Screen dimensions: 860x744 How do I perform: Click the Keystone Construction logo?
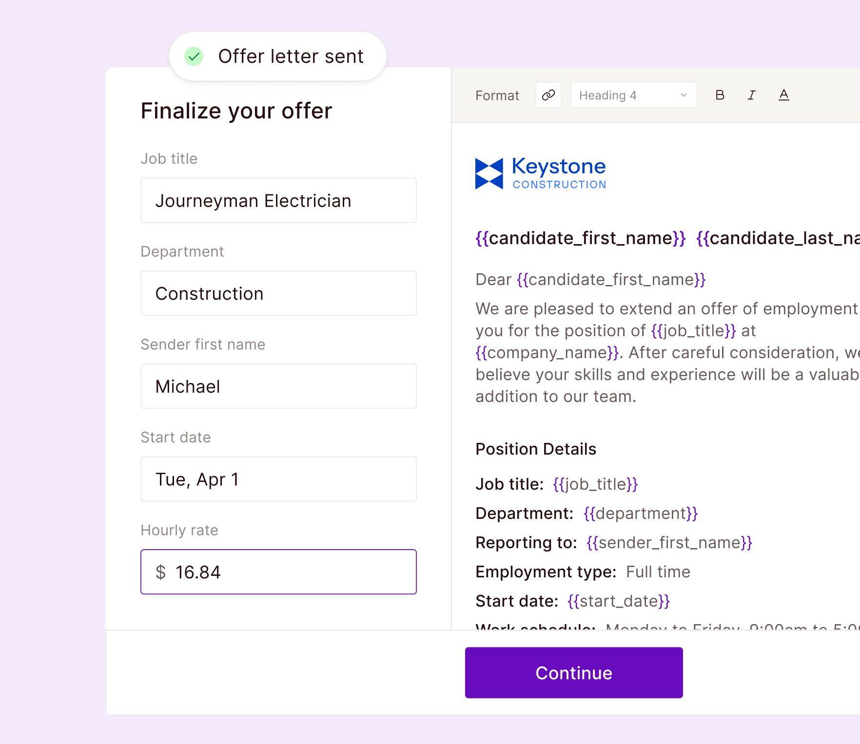click(x=540, y=173)
